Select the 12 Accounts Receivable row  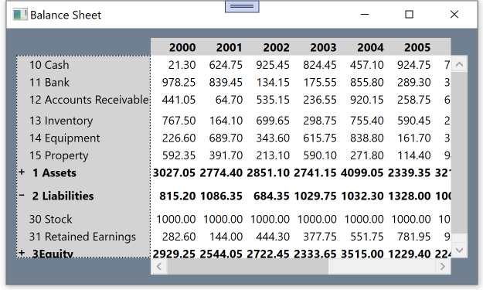point(89,100)
